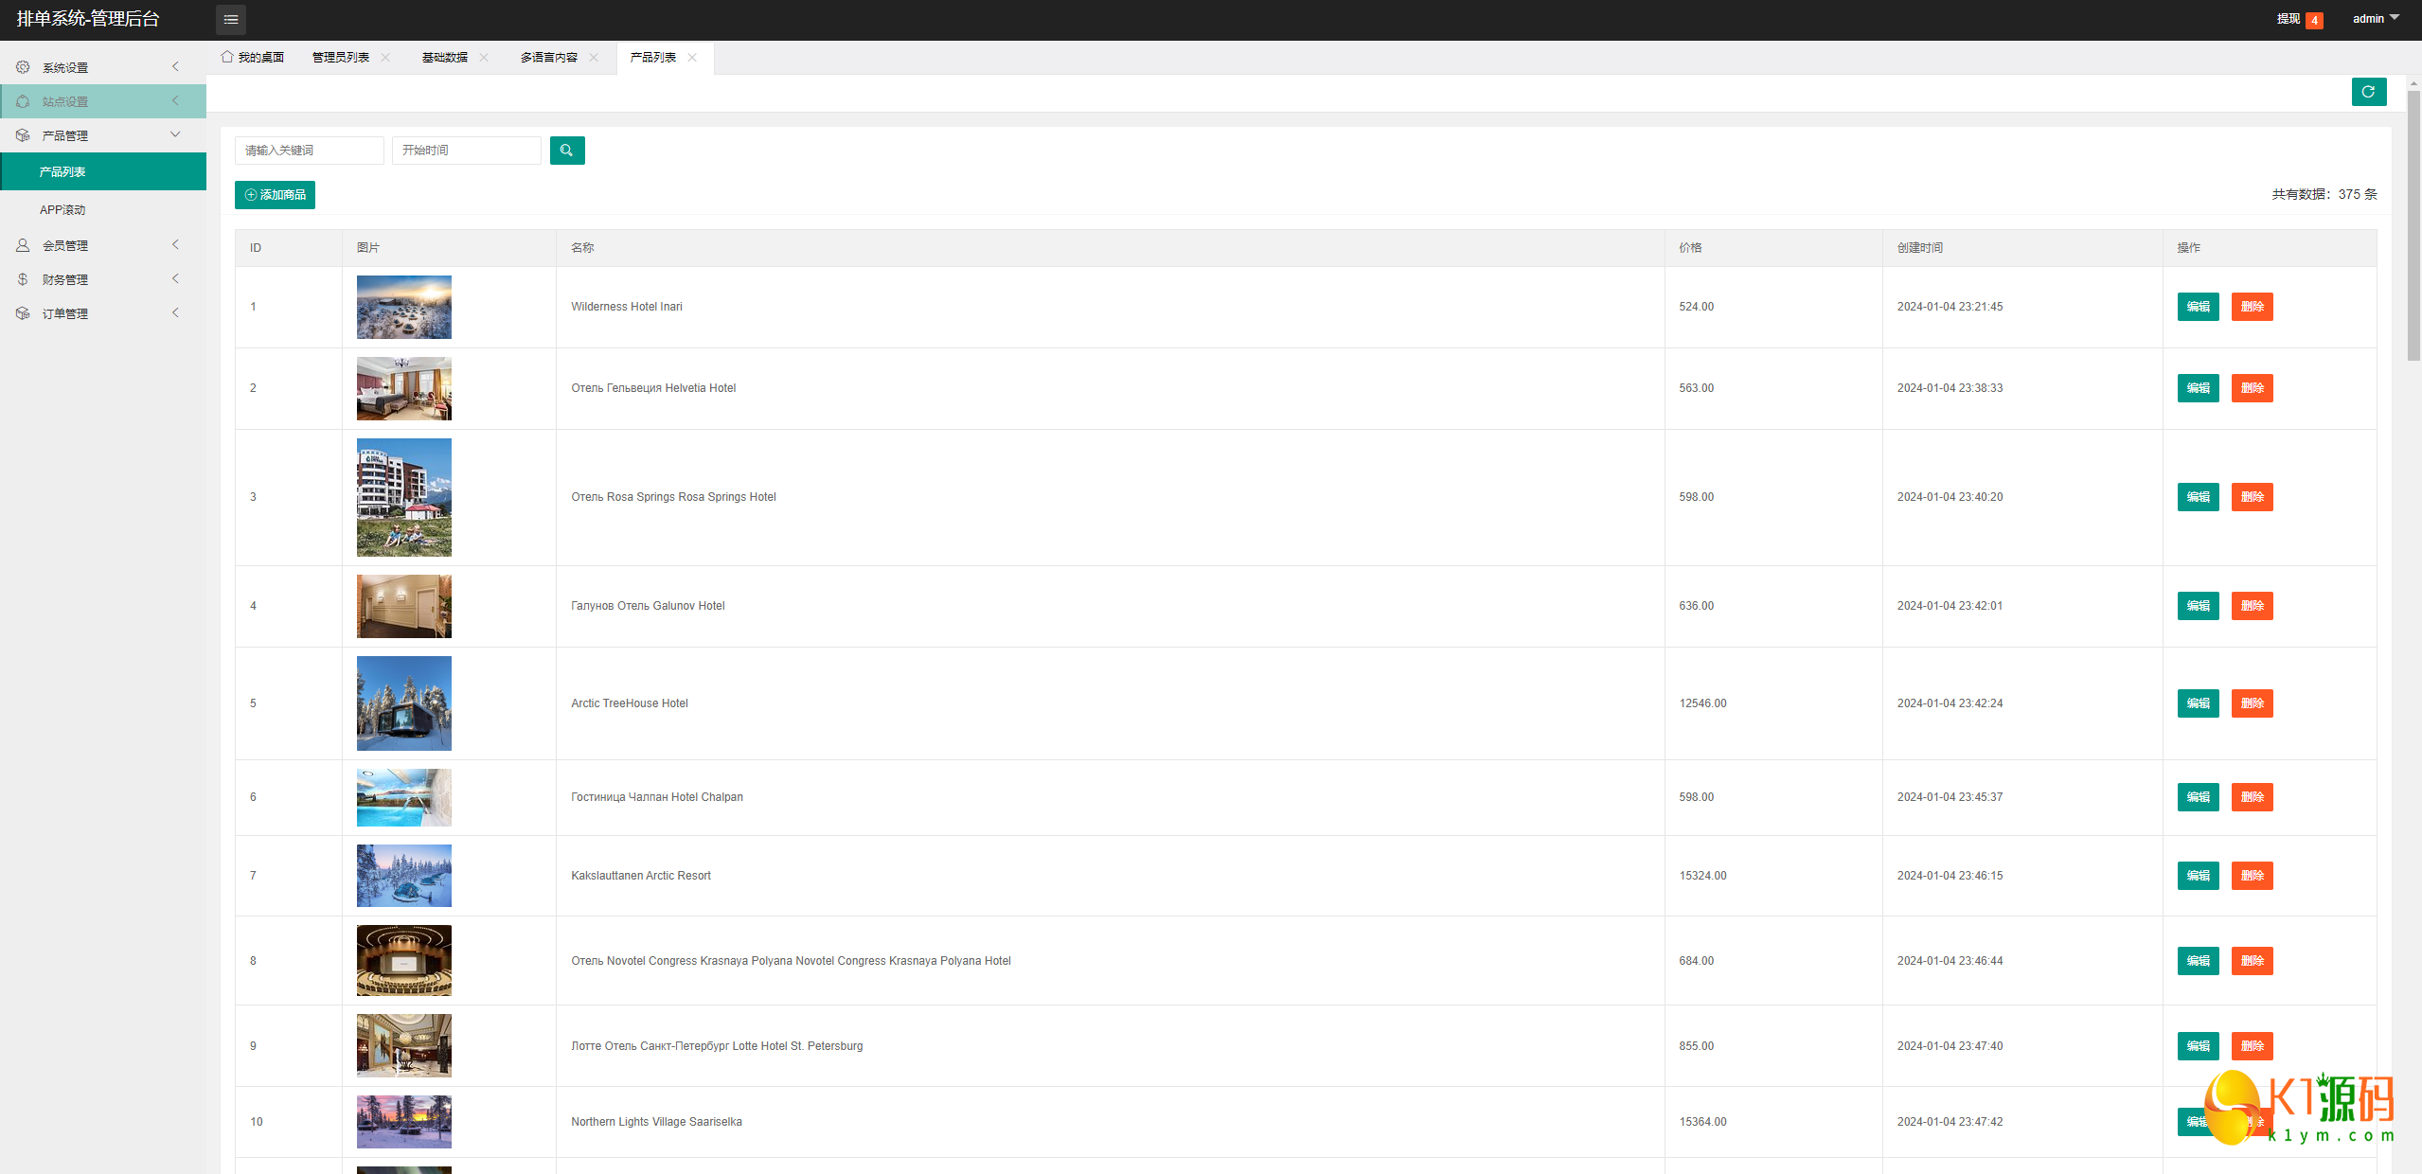The width and height of the screenshot is (2422, 1174).
Task: Open the Arctic TreeHouse Hotel thumbnail
Action: tap(404, 703)
